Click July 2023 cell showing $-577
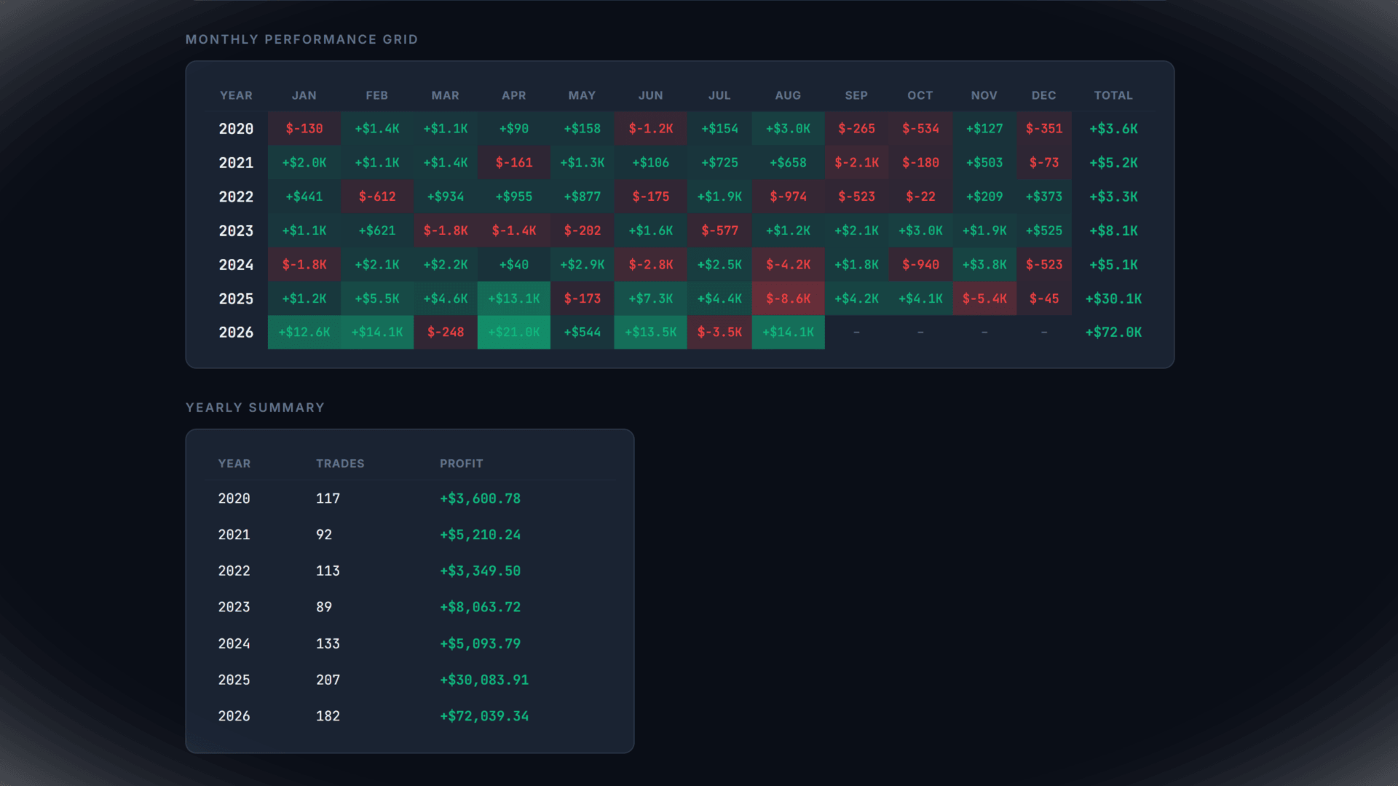Image resolution: width=1398 pixels, height=786 pixels. (719, 231)
